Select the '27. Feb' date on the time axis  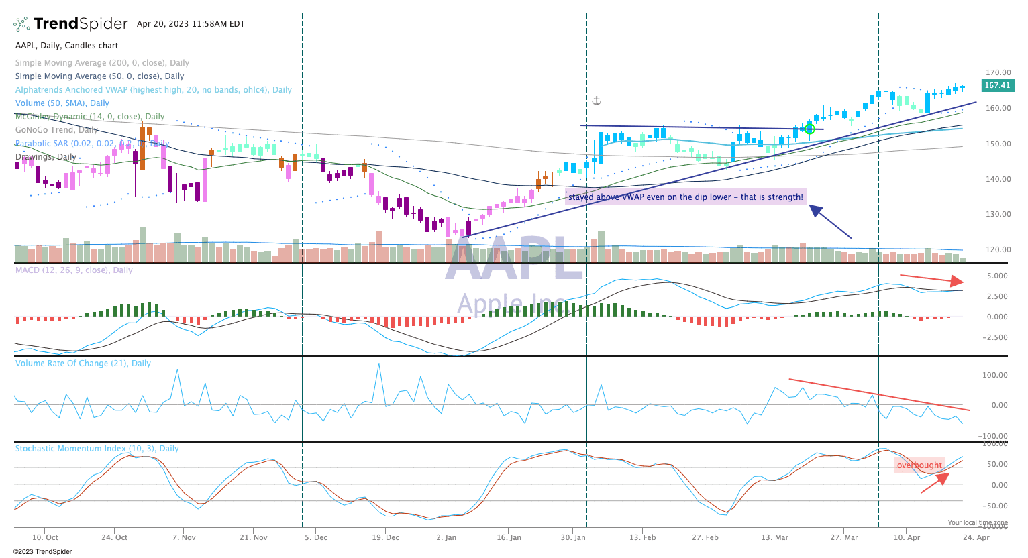[x=705, y=537]
